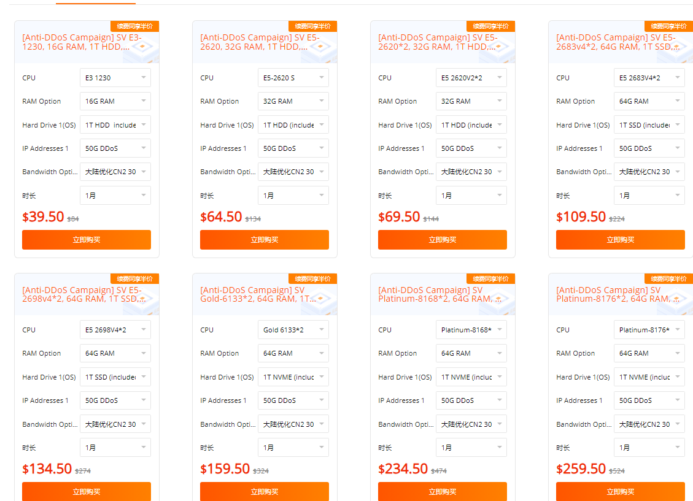Click the 续费同享半价 badge on the E5-2620 S card

[x=312, y=26]
